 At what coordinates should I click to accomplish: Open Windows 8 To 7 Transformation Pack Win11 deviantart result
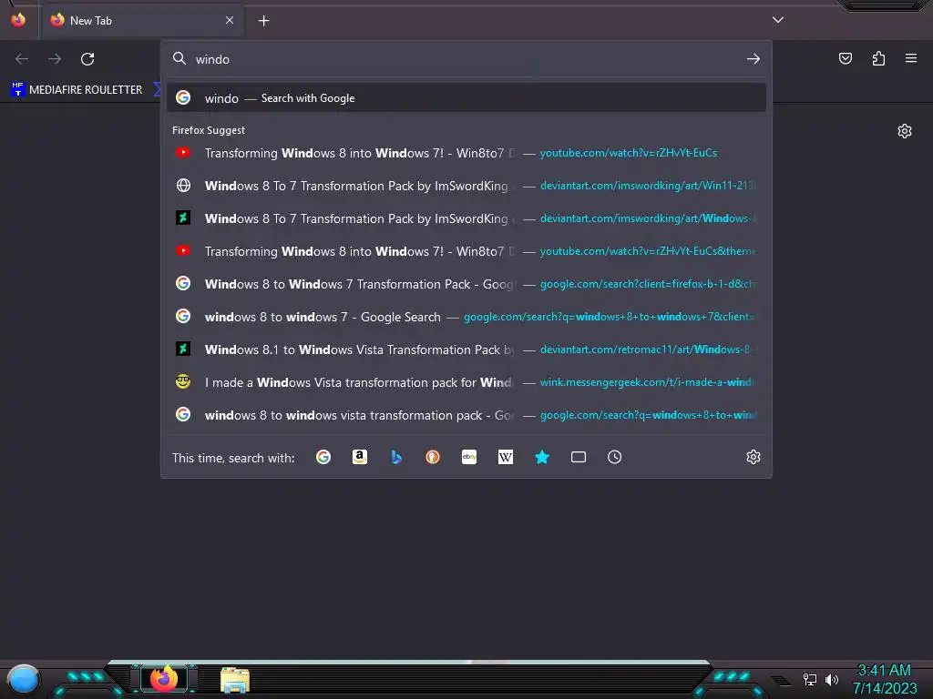pos(466,186)
